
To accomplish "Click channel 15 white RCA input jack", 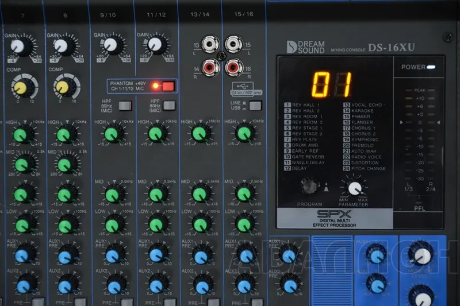I will pos(233,44).
